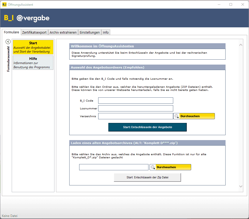Screen dimensions: 249x219
Task: Click Start: Entschlüsseln der Angebote
Action: pos(147,127)
